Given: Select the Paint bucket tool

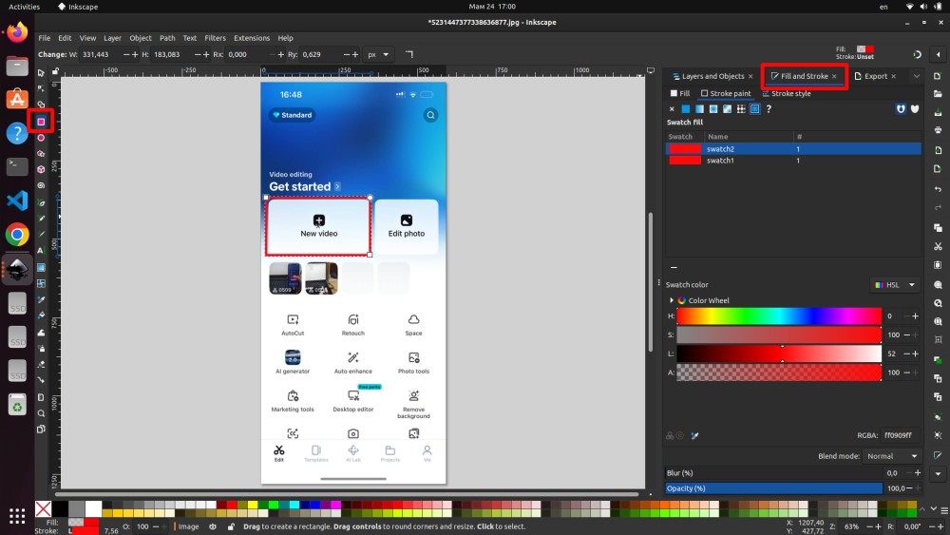Looking at the screenshot, I should (x=41, y=315).
